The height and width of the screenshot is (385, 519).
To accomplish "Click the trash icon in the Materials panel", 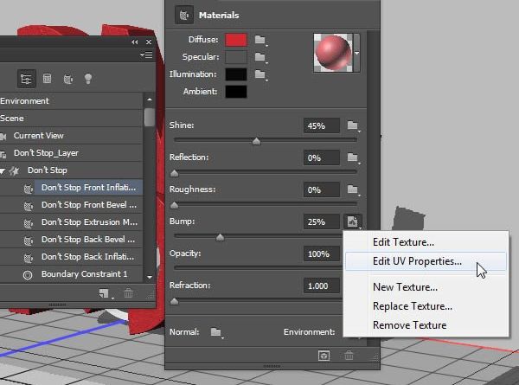I will pyautogui.click(x=349, y=356).
